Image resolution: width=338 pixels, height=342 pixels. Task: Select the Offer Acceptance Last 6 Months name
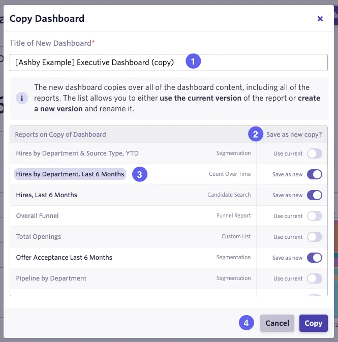click(x=64, y=257)
